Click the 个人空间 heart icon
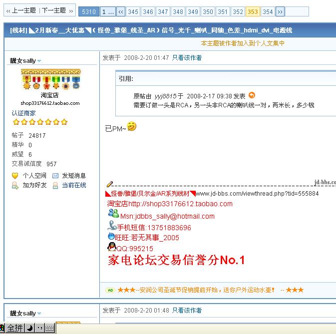This screenshot has width=336, height=334. click(15, 176)
